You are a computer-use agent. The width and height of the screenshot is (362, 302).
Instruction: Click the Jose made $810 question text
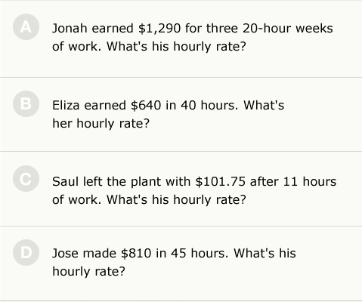coord(174,262)
